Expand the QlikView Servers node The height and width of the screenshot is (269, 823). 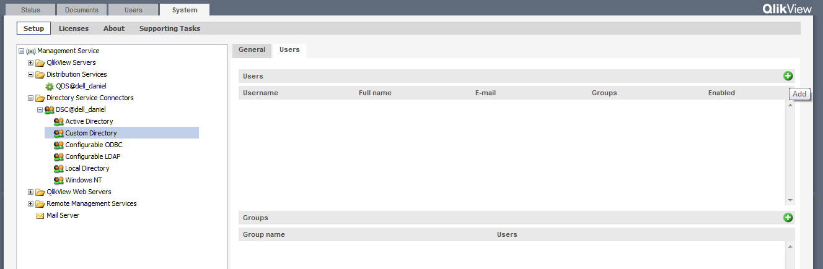click(x=31, y=62)
